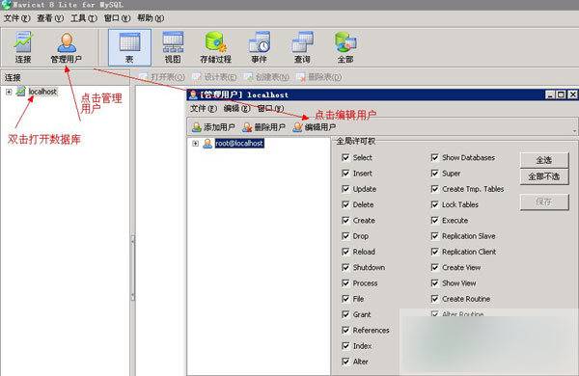Viewport: 579px width, 376px height.
Task: Click 删除用户 delete user button
Action: (x=263, y=127)
